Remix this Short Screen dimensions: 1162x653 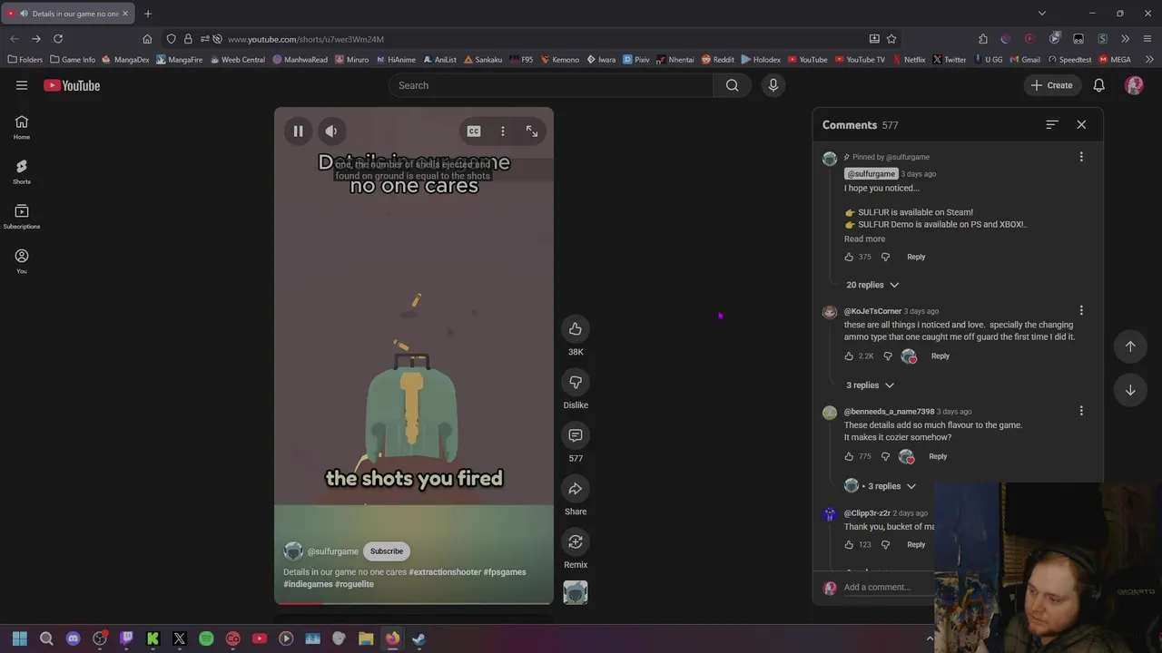tap(576, 542)
